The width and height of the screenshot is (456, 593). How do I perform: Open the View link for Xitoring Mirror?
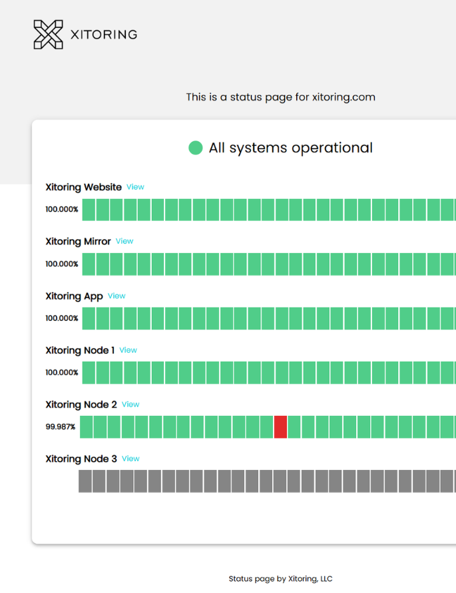[124, 241]
